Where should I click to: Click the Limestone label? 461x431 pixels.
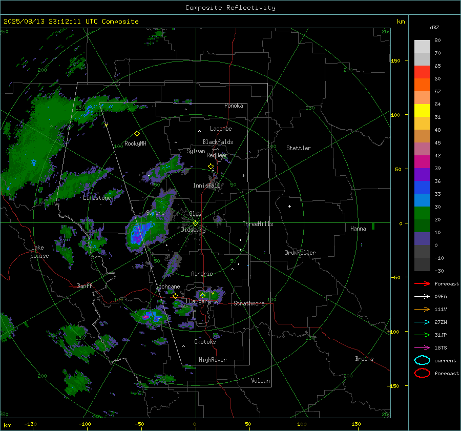pyautogui.click(x=97, y=198)
